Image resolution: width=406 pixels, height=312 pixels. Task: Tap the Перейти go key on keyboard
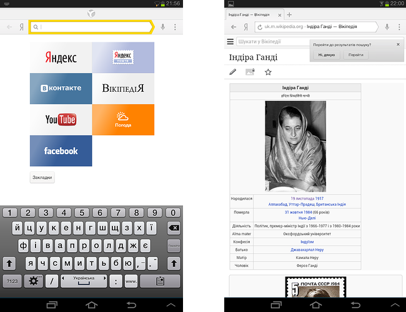[x=174, y=246]
